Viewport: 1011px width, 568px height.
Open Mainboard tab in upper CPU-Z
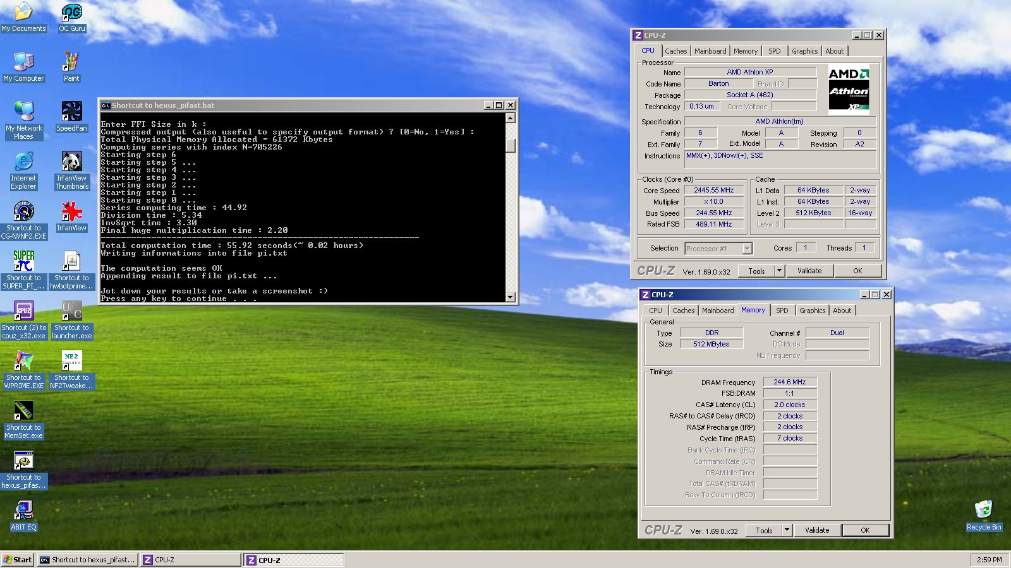point(710,51)
